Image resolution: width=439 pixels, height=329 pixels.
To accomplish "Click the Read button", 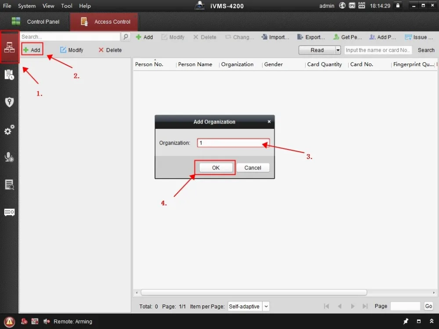I will [317, 50].
